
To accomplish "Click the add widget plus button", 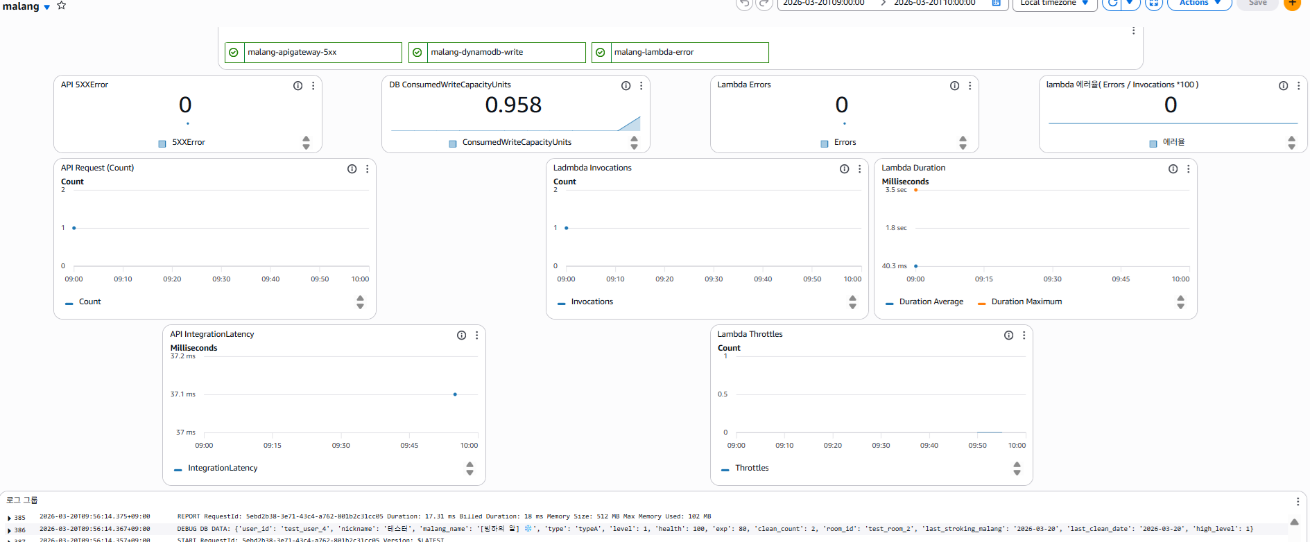I will coord(1292,3).
